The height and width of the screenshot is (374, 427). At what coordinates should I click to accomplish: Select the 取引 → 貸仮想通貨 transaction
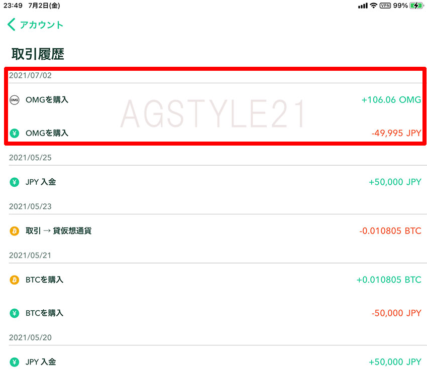(58, 231)
